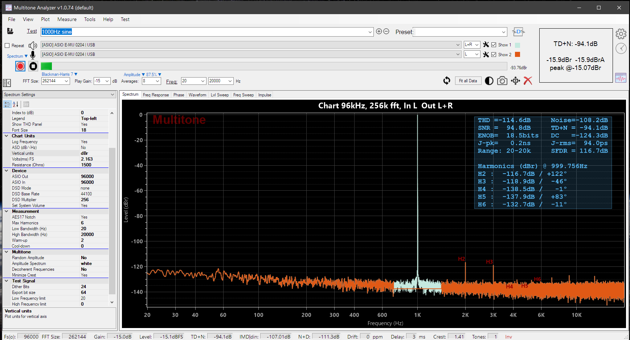Switch to the Lvl Sweep tab
Image resolution: width=630 pixels, height=340 pixels.
pyautogui.click(x=220, y=95)
